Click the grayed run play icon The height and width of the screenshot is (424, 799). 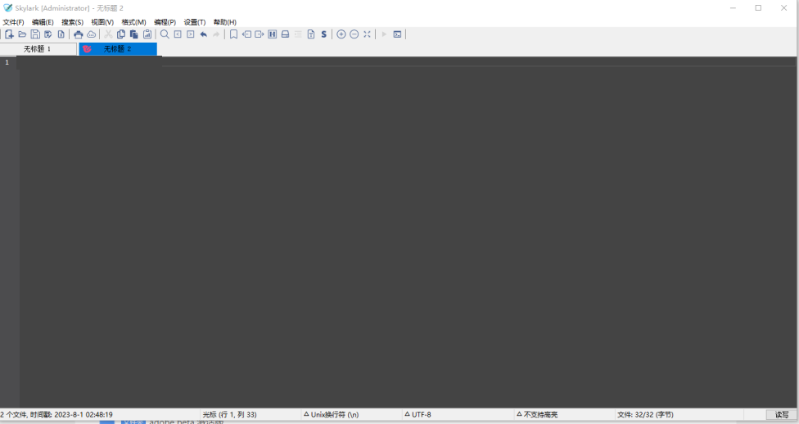pos(384,34)
